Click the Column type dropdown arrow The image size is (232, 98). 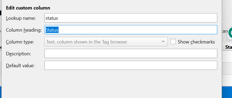pyautogui.click(x=163, y=42)
